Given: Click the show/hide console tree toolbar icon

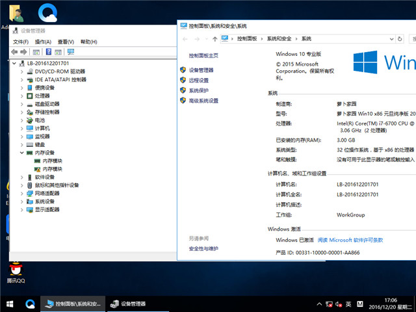Looking at the screenshot, I should pyautogui.click(x=36, y=52).
